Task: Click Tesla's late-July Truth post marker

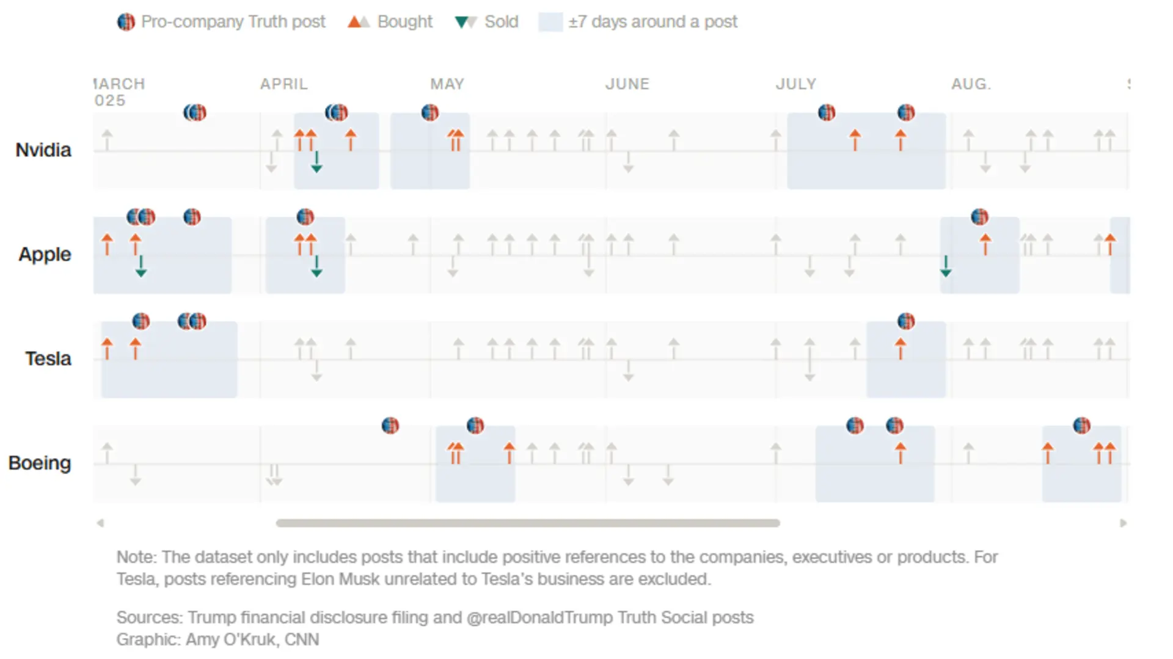Action: [x=906, y=321]
